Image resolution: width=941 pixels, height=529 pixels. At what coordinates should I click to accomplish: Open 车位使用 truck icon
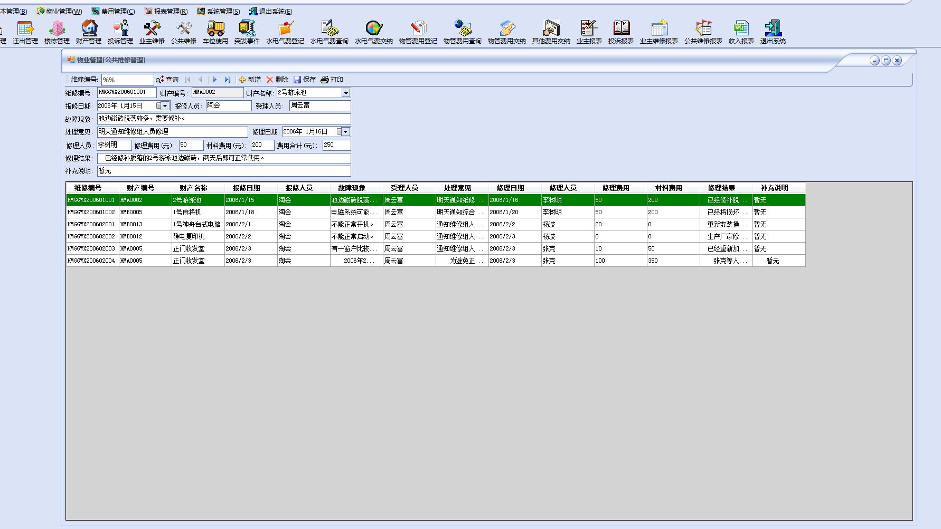click(x=215, y=32)
